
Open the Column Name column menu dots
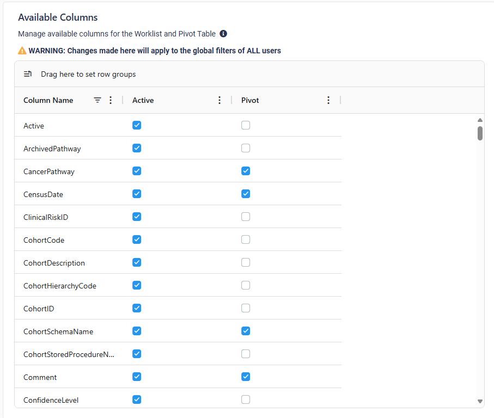tap(111, 100)
